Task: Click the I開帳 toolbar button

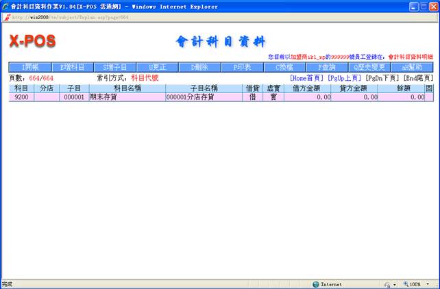Action: coord(29,67)
